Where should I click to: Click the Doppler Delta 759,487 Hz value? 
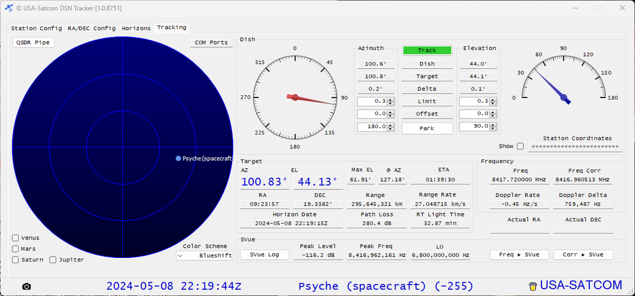point(583,204)
